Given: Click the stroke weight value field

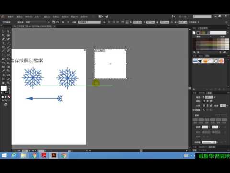Looking at the screenshot, I should coord(209,97).
